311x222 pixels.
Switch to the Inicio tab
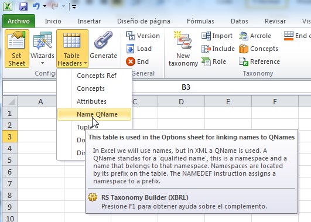coord(53,21)
